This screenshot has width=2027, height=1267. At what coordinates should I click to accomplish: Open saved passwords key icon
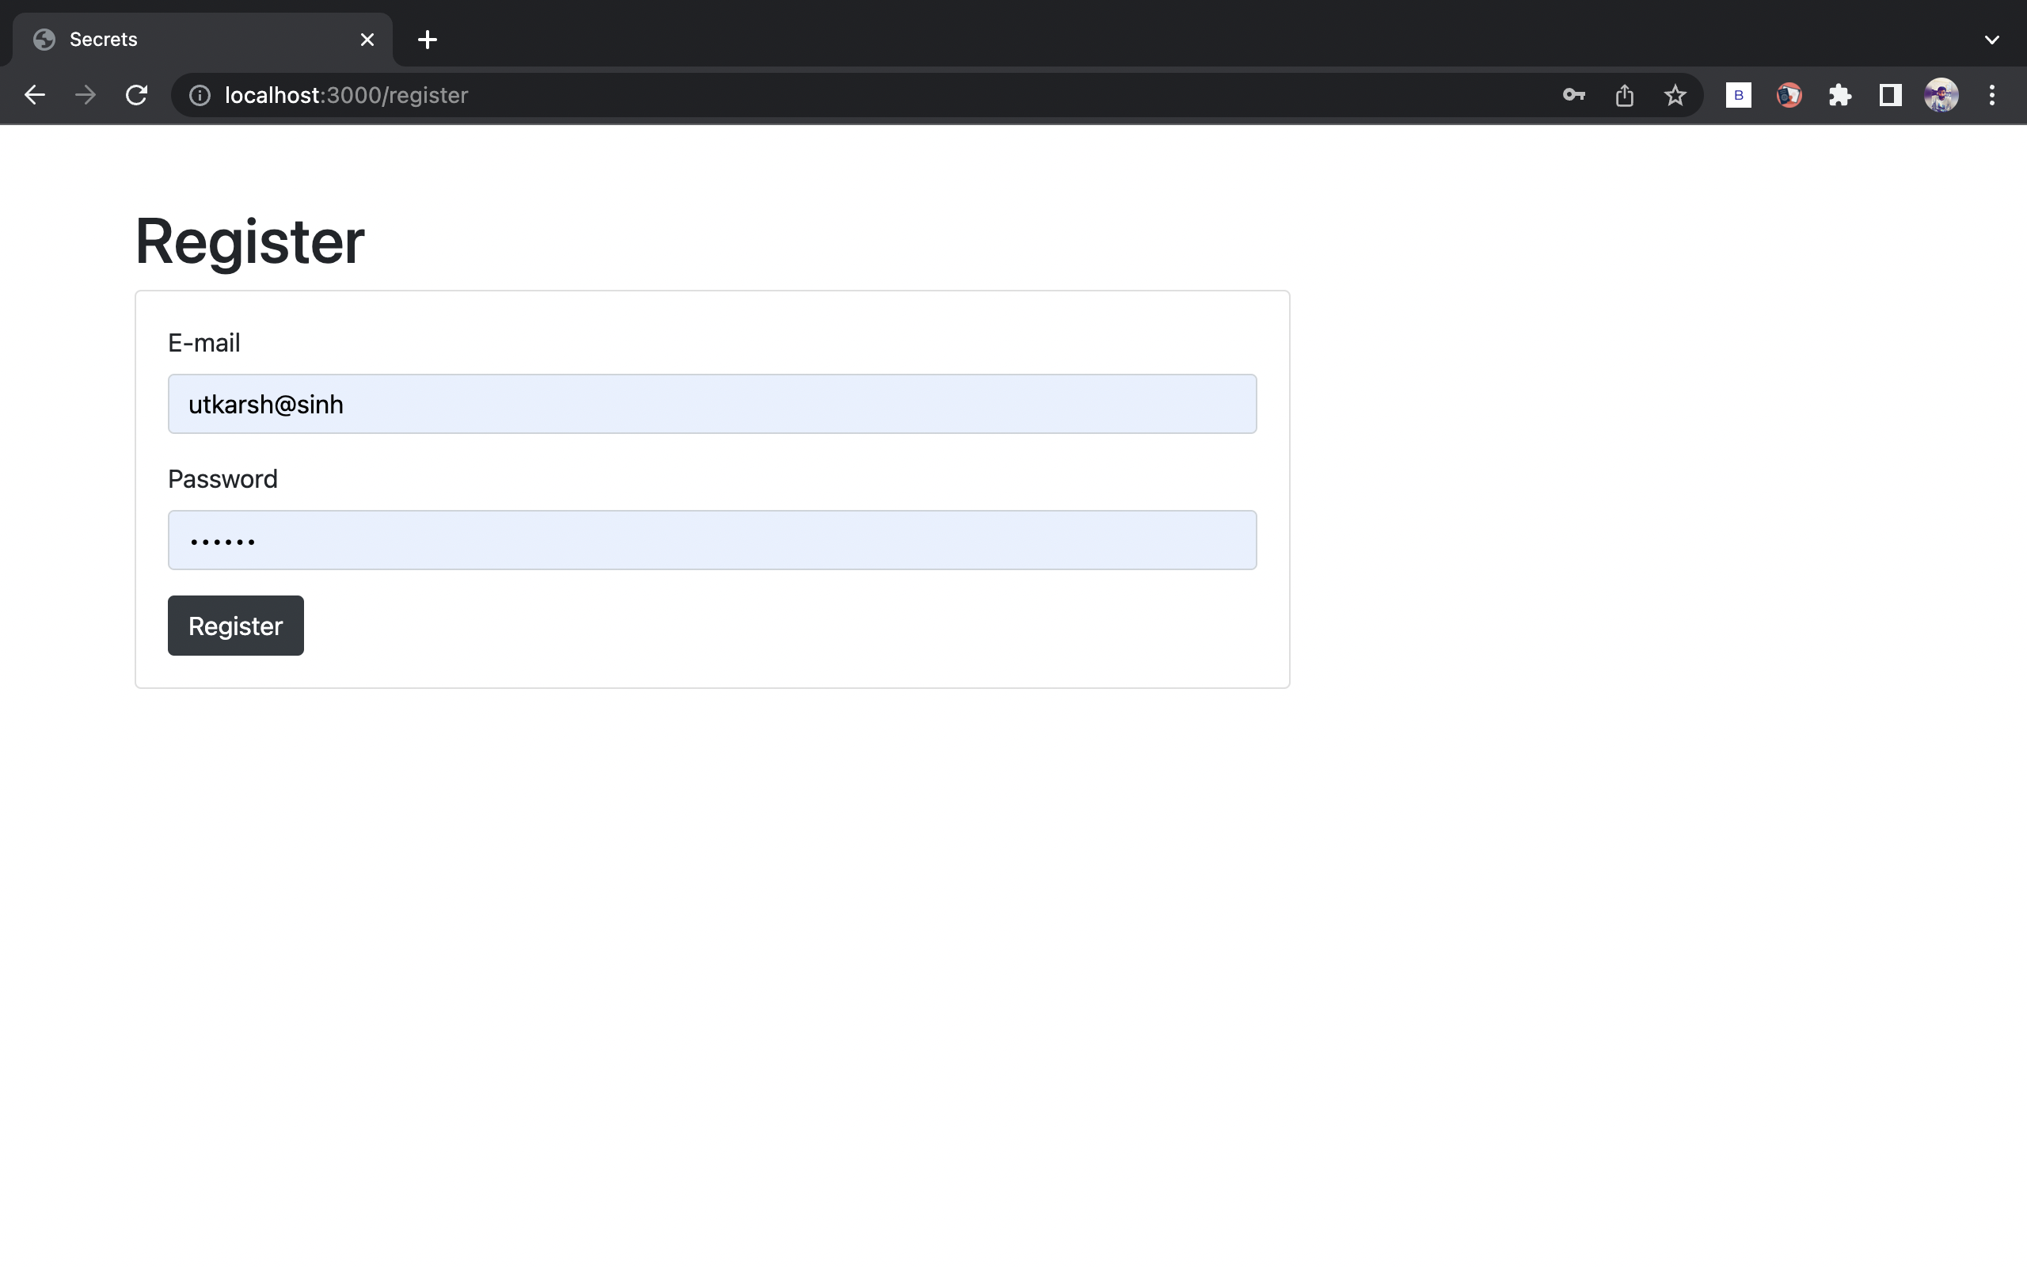coord(1574,96)
